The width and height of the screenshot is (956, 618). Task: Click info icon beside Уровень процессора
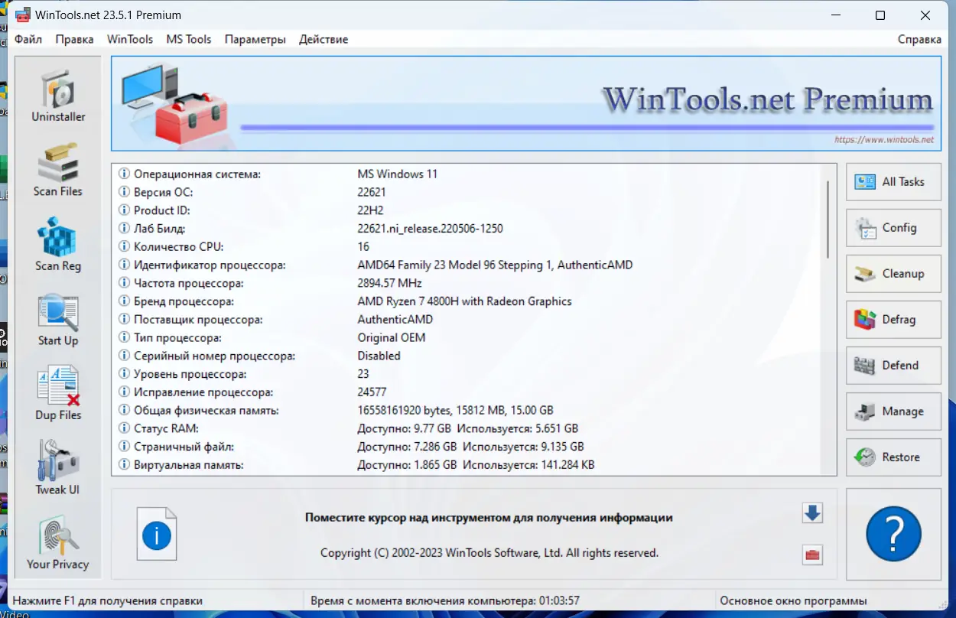coord(125,374)
